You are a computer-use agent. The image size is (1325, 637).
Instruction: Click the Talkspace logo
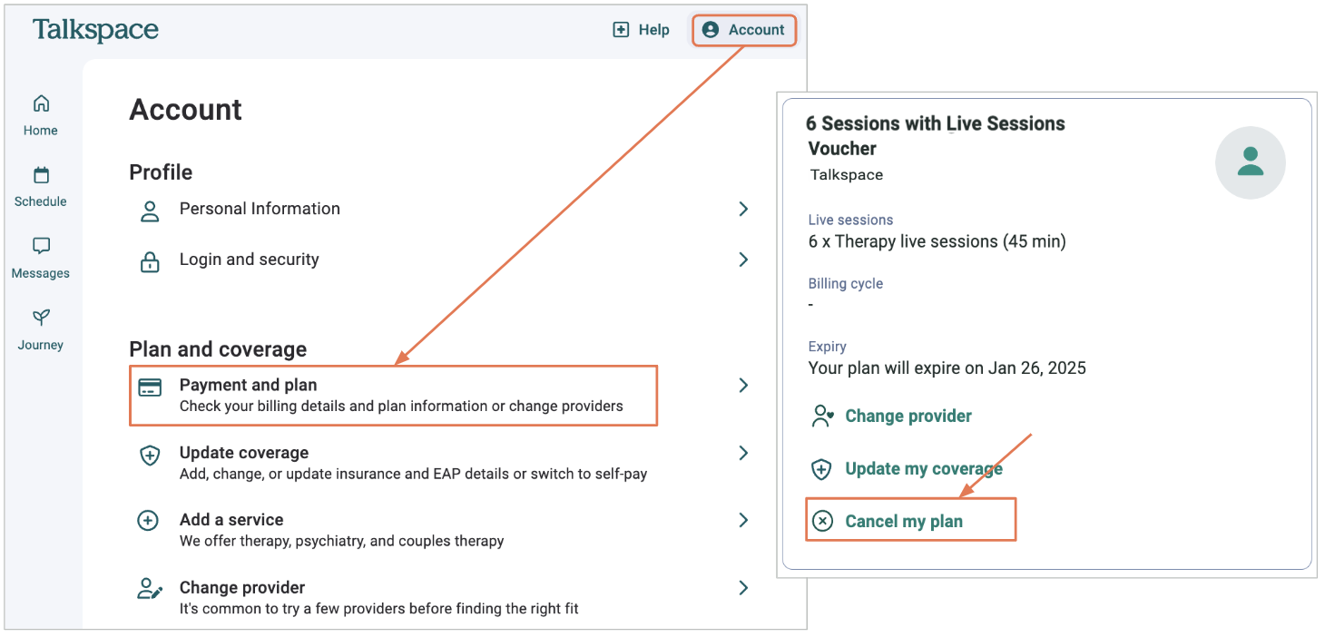[x=95, y=30]
